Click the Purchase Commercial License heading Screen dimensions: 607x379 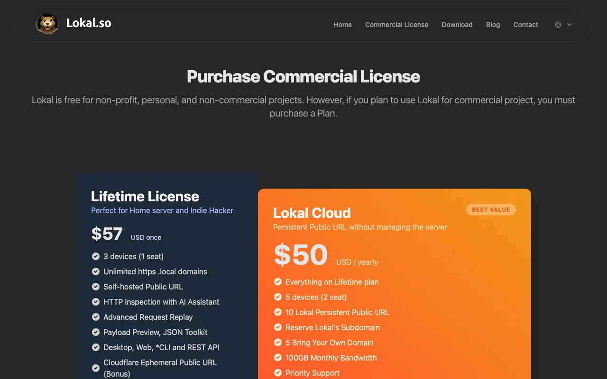[x=303, y=76]
